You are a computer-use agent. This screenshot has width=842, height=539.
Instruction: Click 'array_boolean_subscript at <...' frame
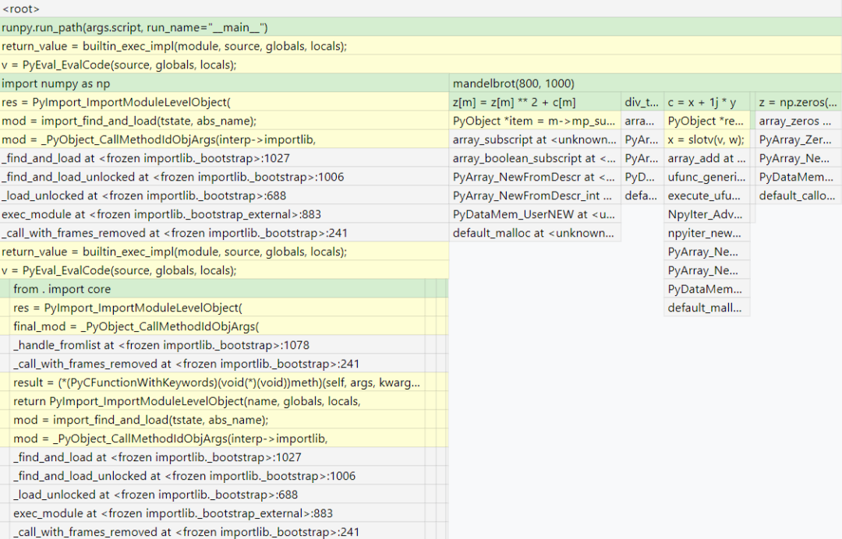[536, 158]
